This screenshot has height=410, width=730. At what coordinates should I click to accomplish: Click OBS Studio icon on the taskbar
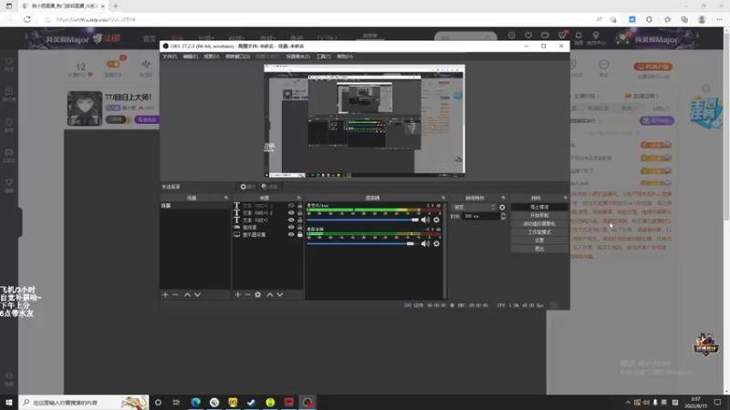point(308,402)
